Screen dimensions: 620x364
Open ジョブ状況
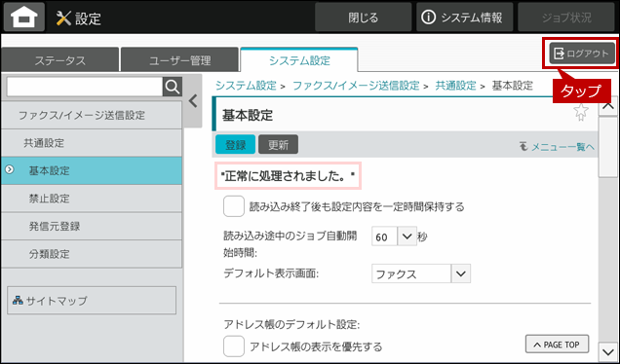point(566,17)
